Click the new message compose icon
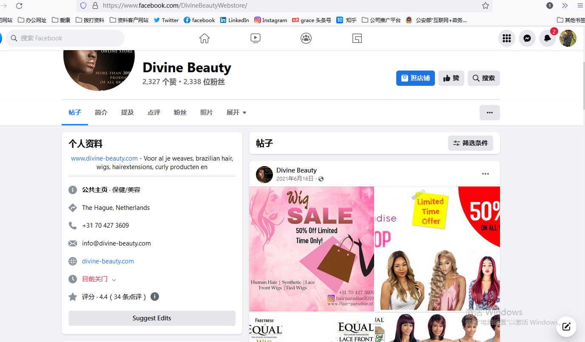Screen dimensions: 585x342 pos(566,327)
